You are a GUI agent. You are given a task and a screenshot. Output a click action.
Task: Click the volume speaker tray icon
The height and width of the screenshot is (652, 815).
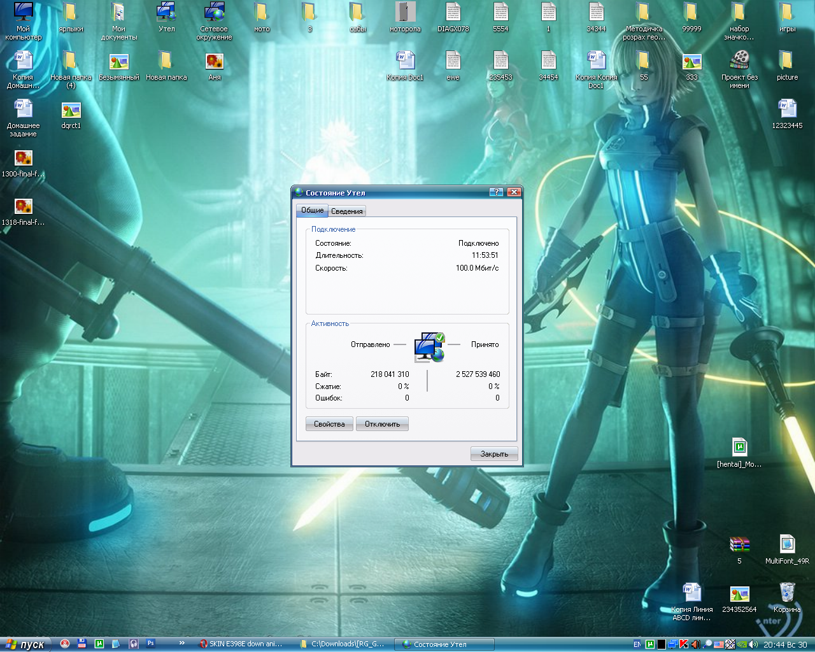pyautogui.click(x=753, y=644)
